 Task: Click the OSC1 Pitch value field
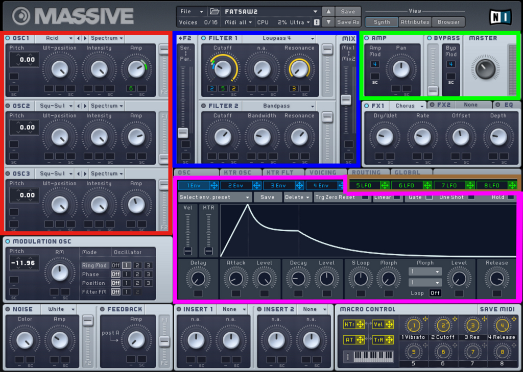pyautogui.click(x=24, y=60)
